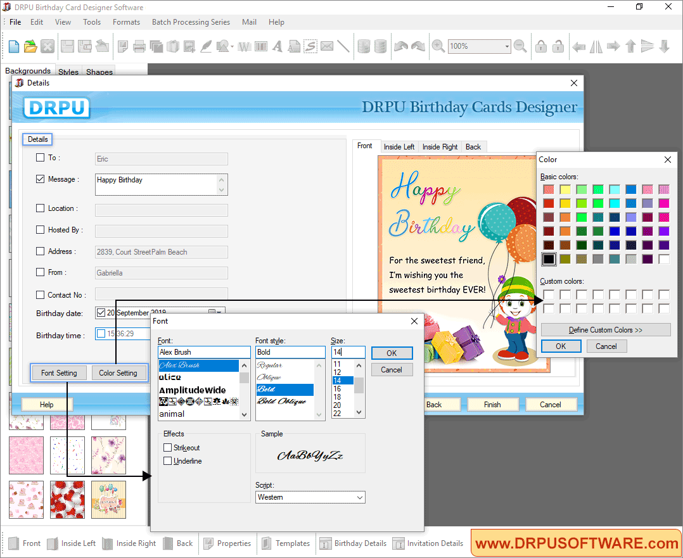Click the Font Setting button
This screenshot has width=683, height=558.
tap(60, 373)
